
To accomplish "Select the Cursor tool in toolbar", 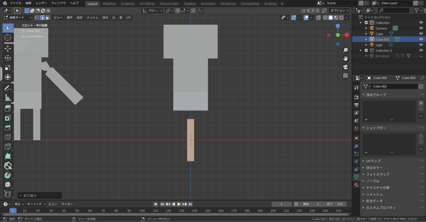I will (x=8, y=38).
